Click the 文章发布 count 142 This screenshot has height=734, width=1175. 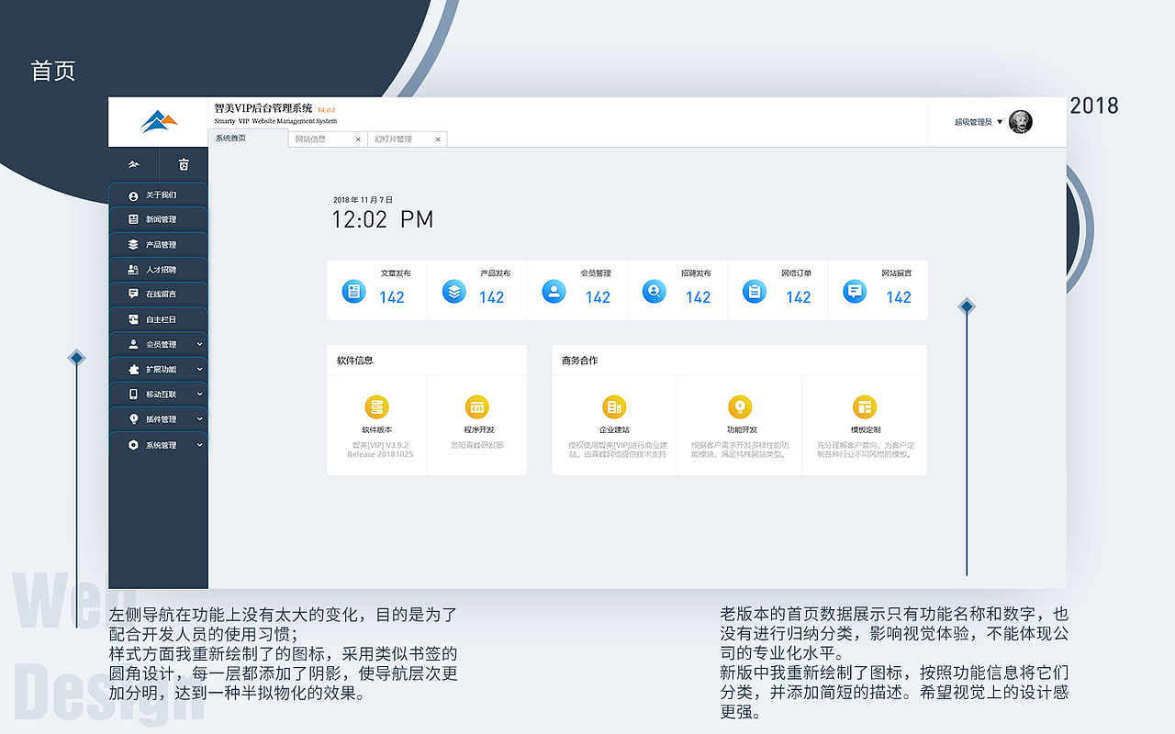point(392,297)
